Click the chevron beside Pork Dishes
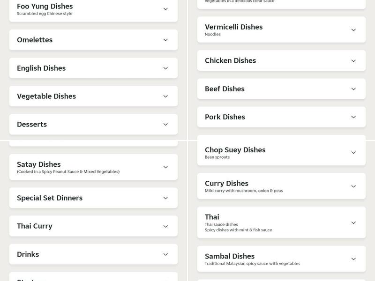Viewport: 375px width, 281px height. (353, 117)
